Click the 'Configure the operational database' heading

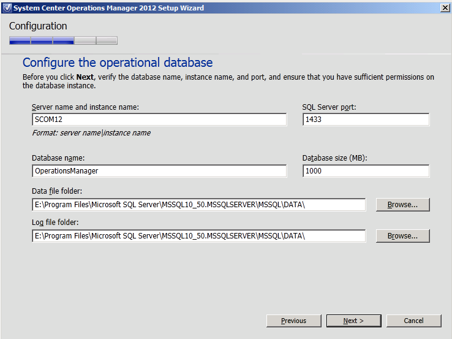click(x=118, y=63)
